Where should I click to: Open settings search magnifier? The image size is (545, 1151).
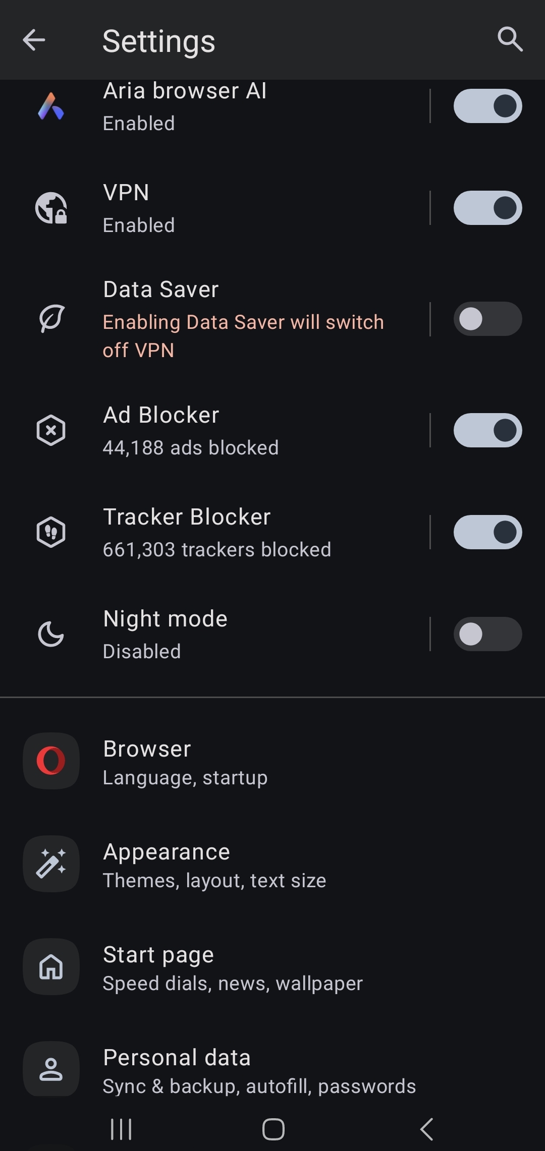pyautogui.click(x=510, y=39)
